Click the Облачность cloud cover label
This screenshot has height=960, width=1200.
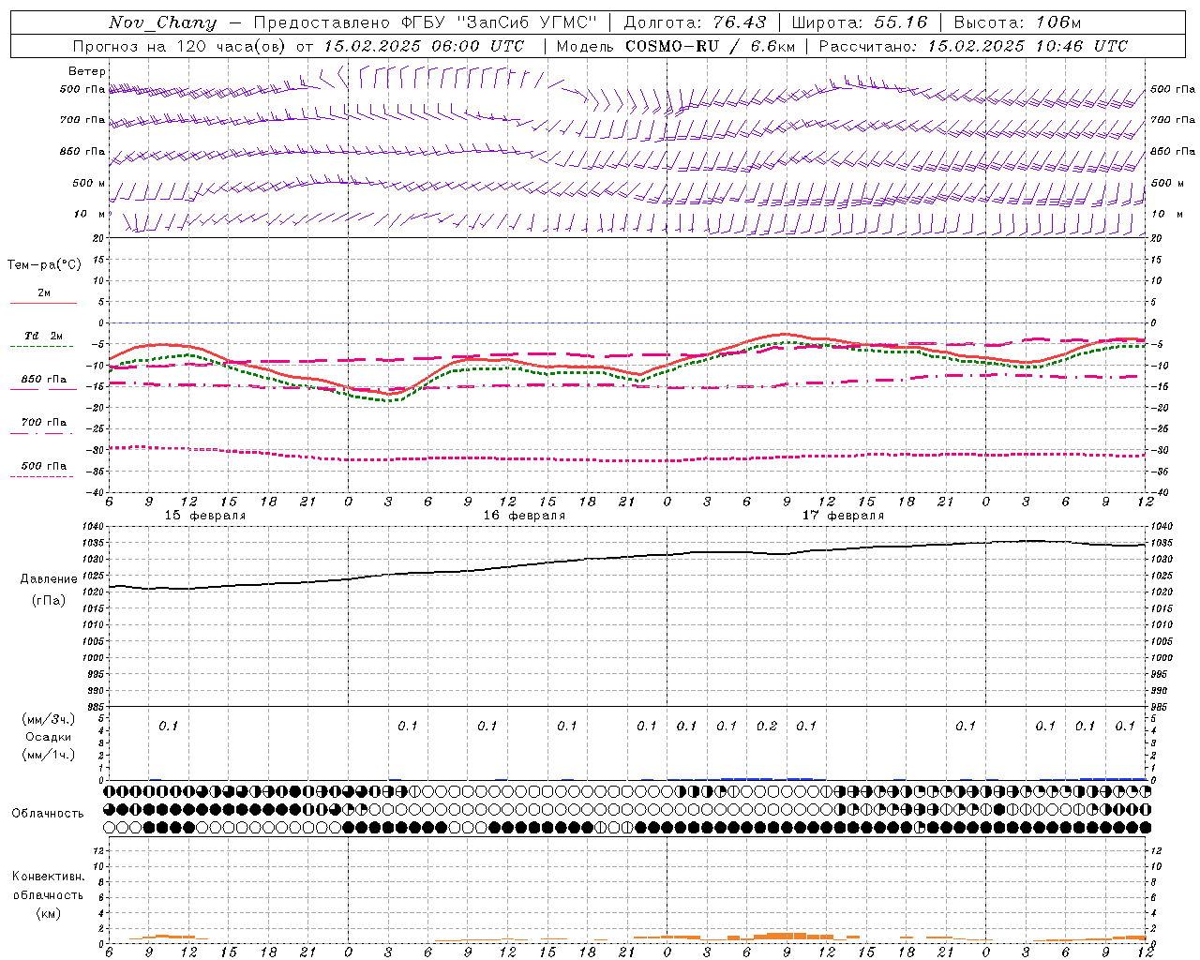pos(48,814)
